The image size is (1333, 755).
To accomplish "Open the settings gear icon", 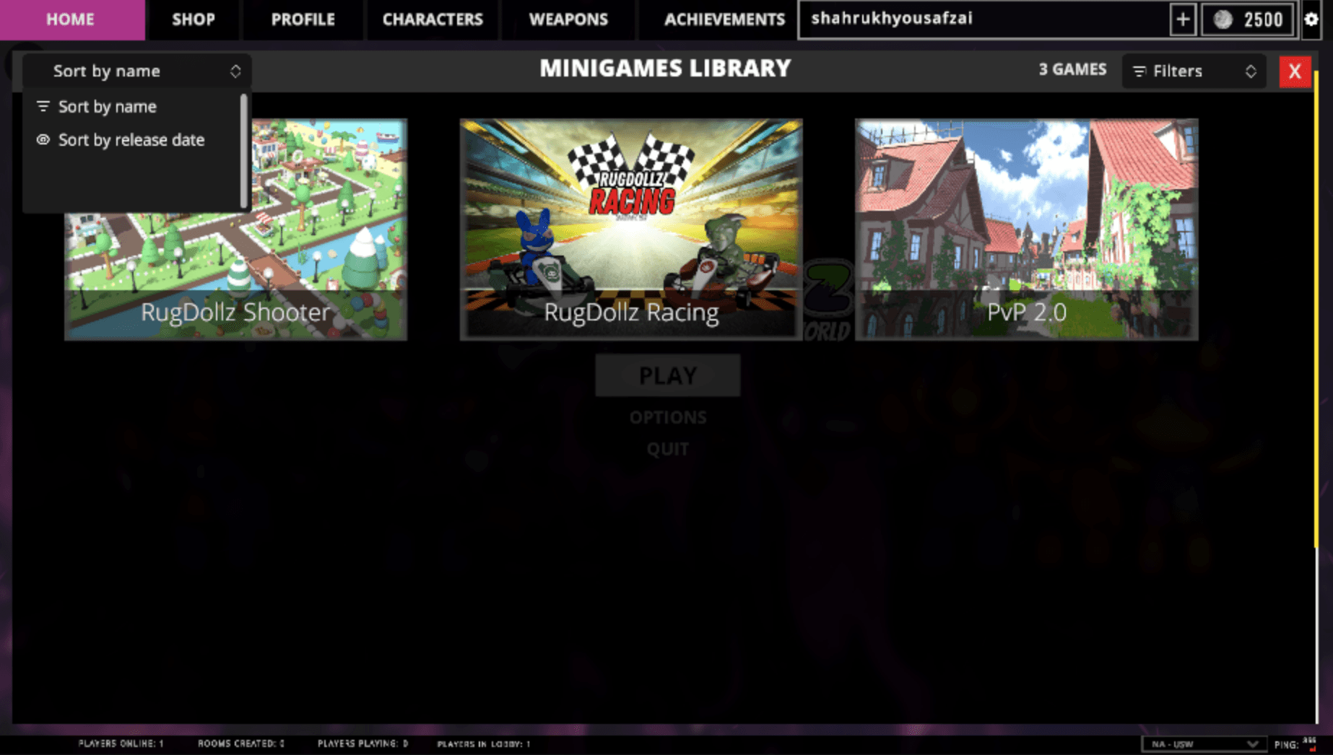I will coord(1311,19).
